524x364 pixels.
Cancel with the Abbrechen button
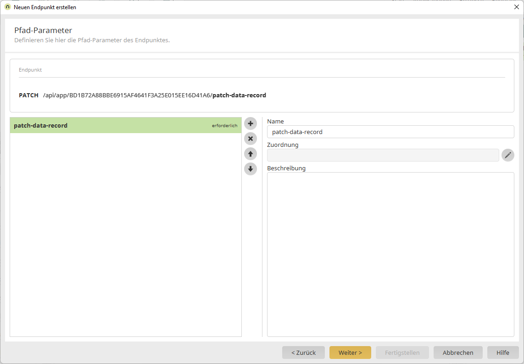458,353
